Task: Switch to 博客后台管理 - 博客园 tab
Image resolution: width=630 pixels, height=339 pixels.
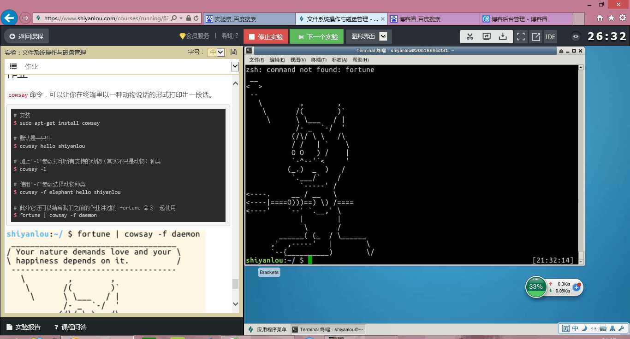Action: click(x=526, y=19)
